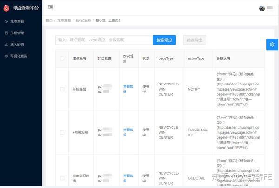Focus the 埋点说明 search input field

[104, 40]
